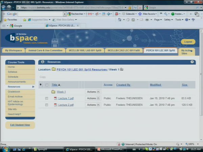Click the browser address bar
Viewport: 203px width, 152px height.
tap(72, 8)
